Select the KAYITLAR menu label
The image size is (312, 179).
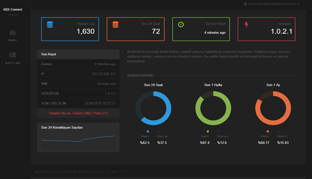pyautogui.click(x=12, y=63)
